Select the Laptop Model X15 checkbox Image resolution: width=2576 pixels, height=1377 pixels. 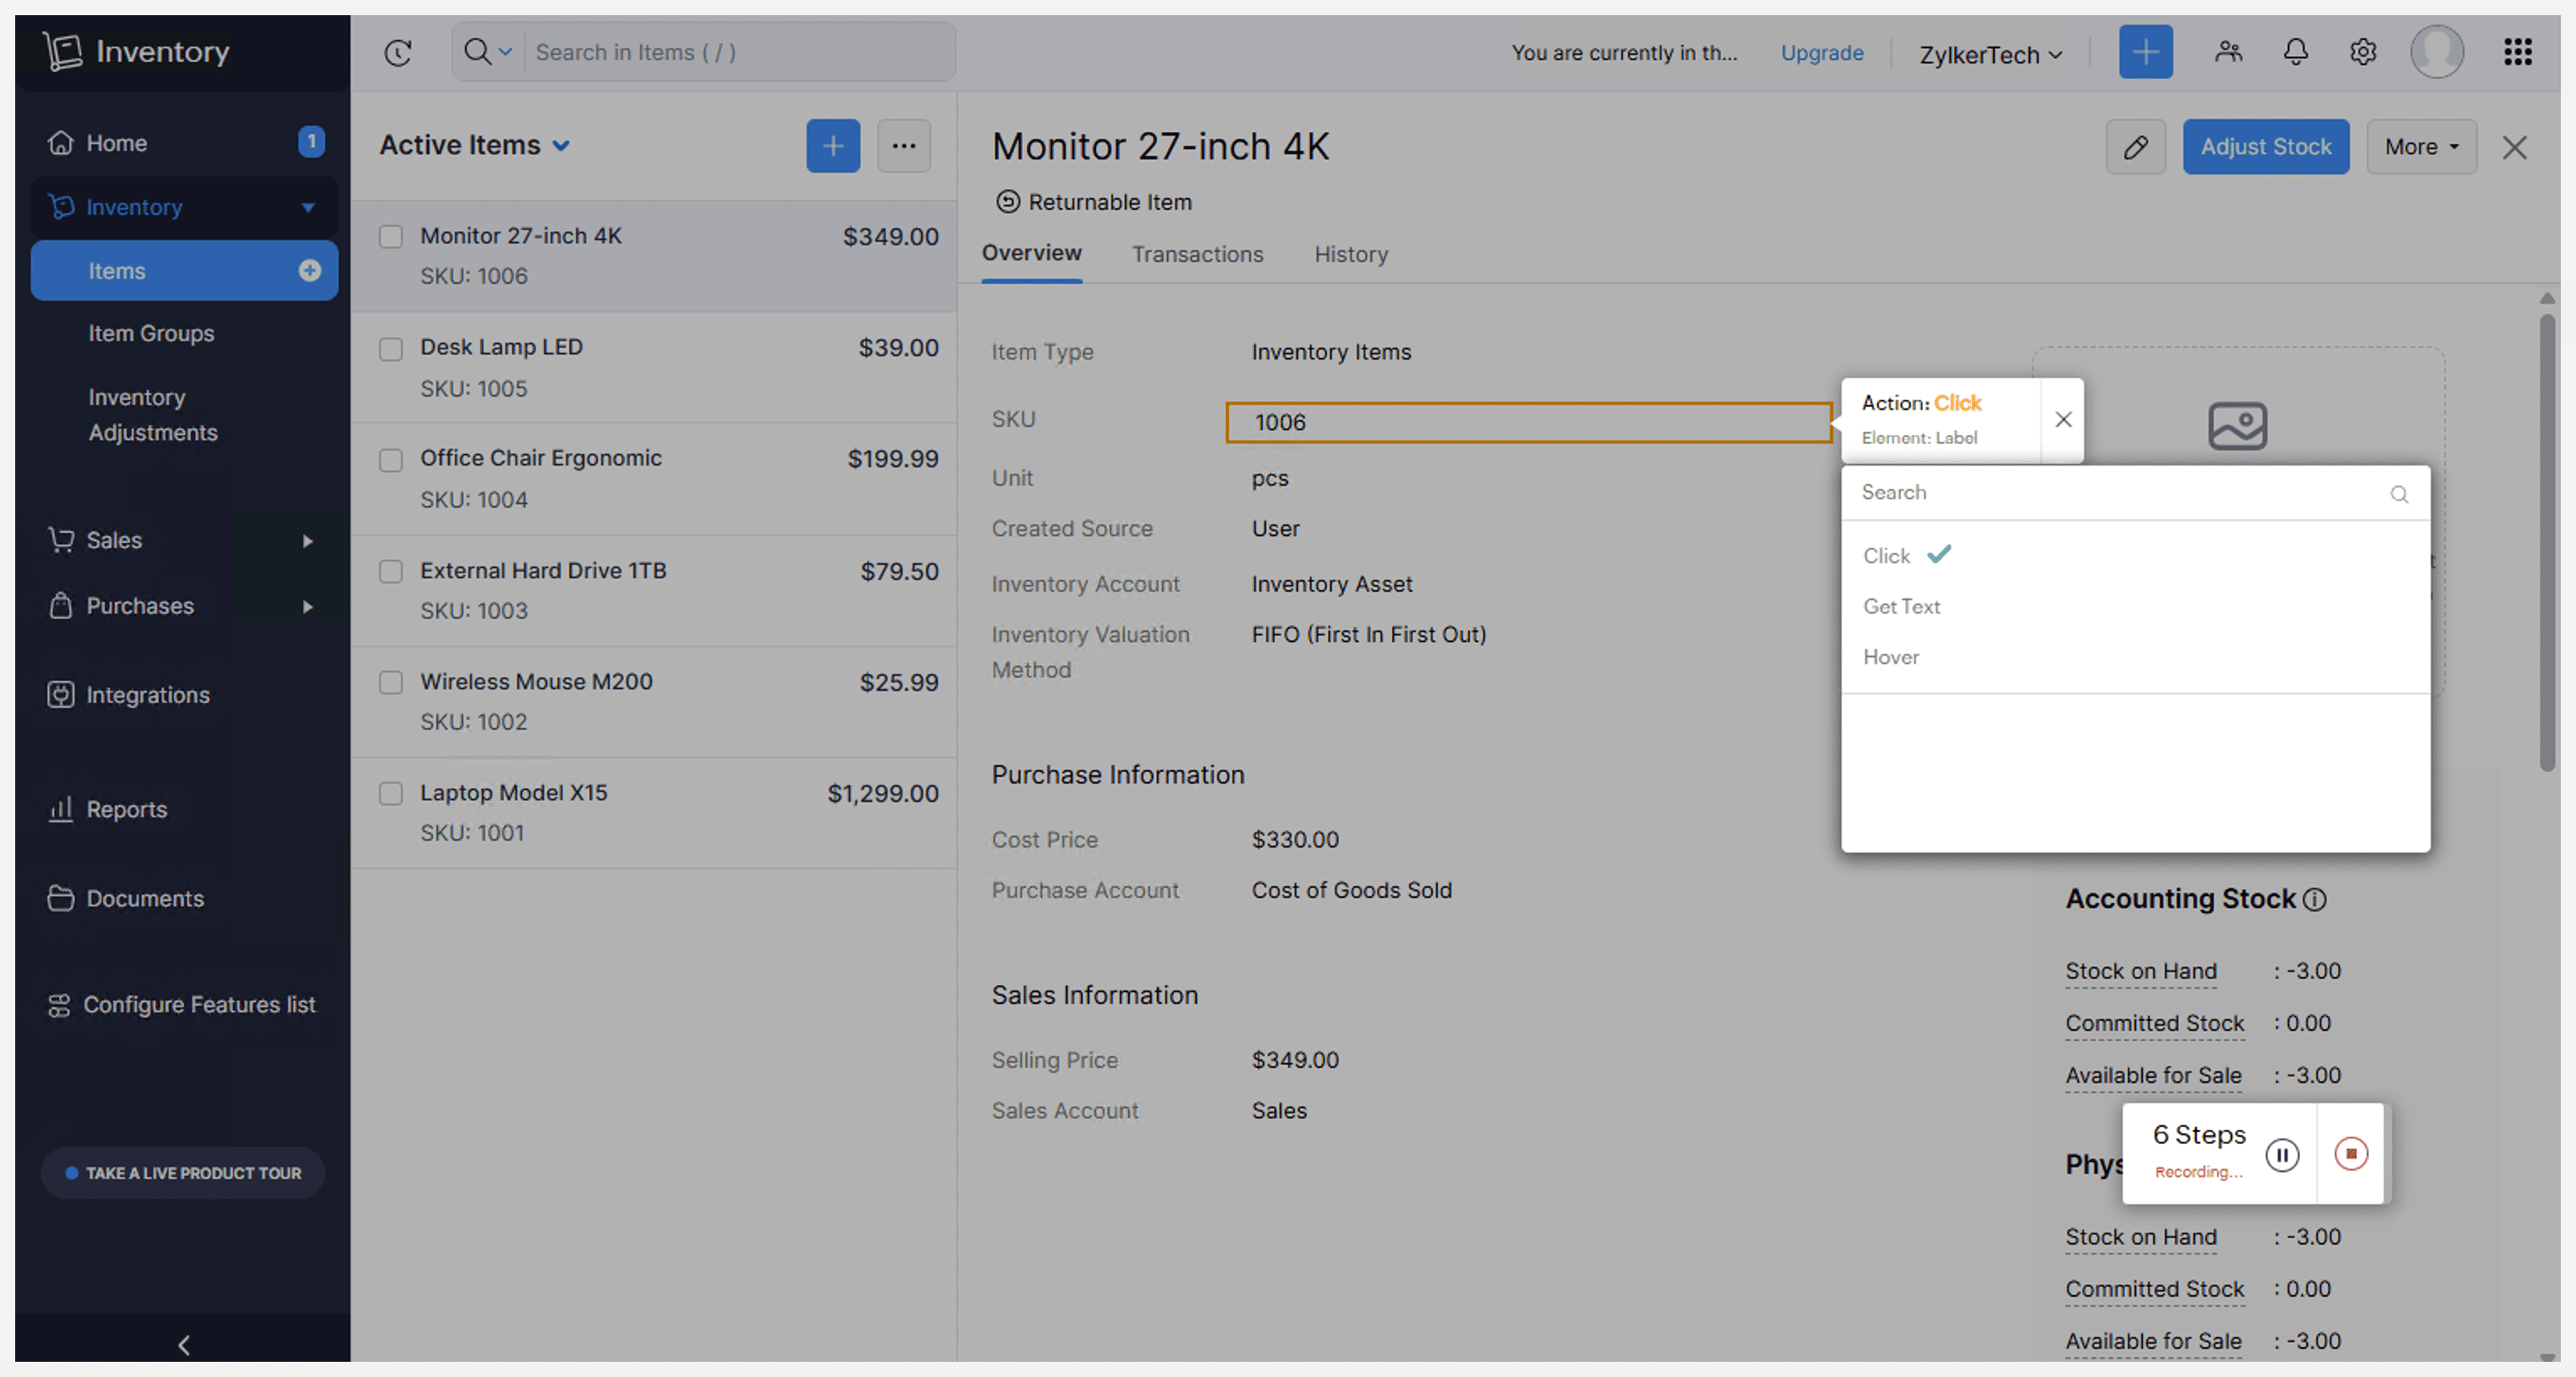(391, 794)
